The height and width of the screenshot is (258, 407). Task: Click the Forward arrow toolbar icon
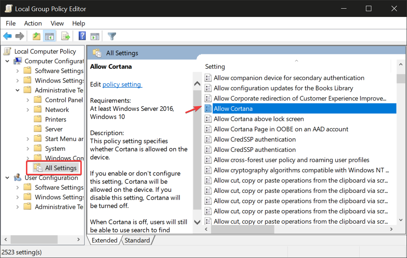pos(20,36)
